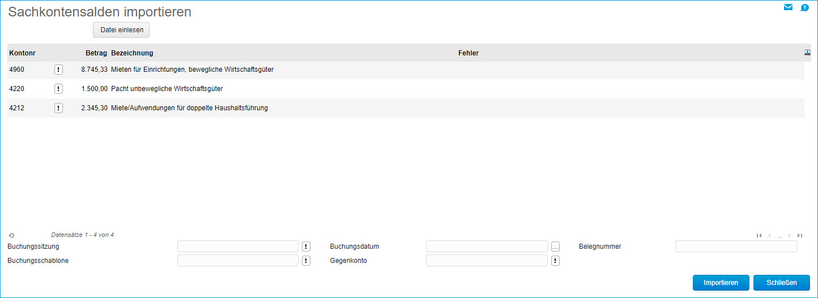Start import with Importieren button
This screenshot has height=298, width=818.
721,283
